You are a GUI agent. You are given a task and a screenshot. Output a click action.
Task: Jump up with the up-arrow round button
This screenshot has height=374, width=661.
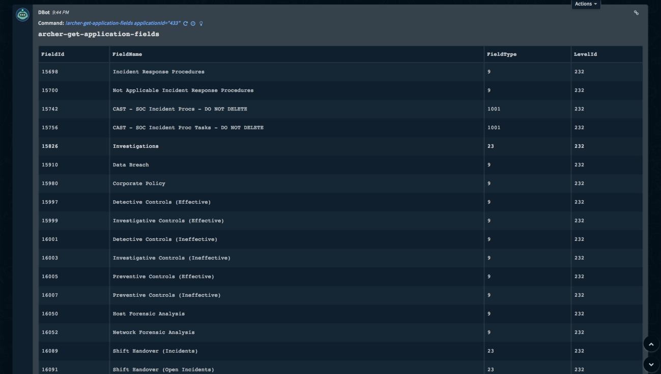point(651,344)
